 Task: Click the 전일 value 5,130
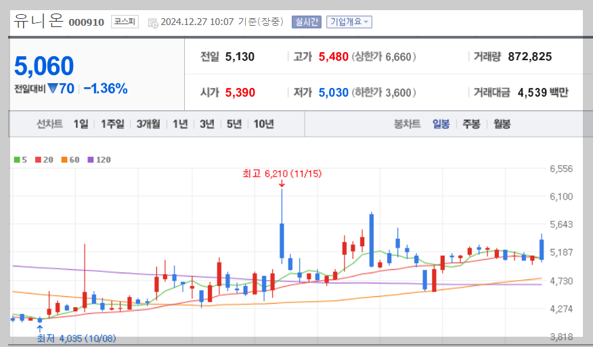240,57
